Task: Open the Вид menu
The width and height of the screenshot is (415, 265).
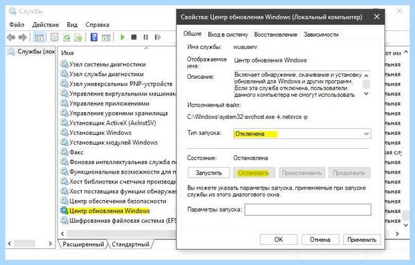Action: (72, 25)
